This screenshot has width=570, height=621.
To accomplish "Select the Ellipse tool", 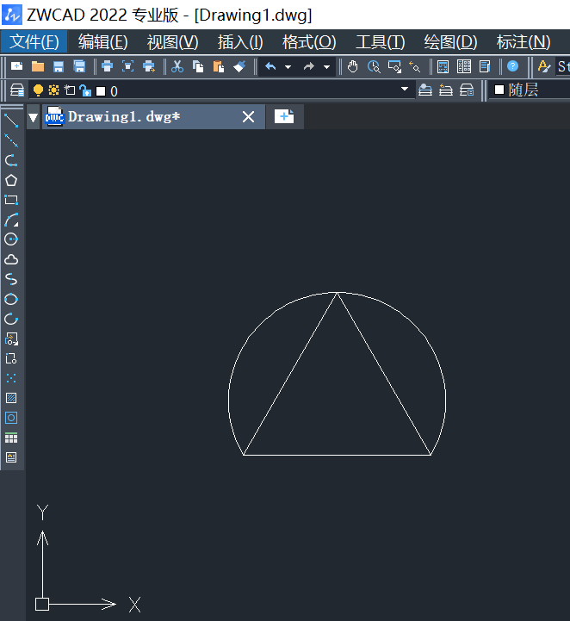I will click(11, 299).
